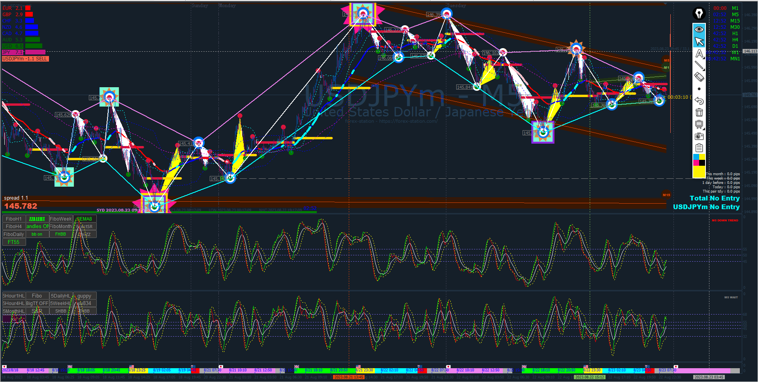Select the arrow cursor tool
Screen dimensions: 758x382
point(699,41)
